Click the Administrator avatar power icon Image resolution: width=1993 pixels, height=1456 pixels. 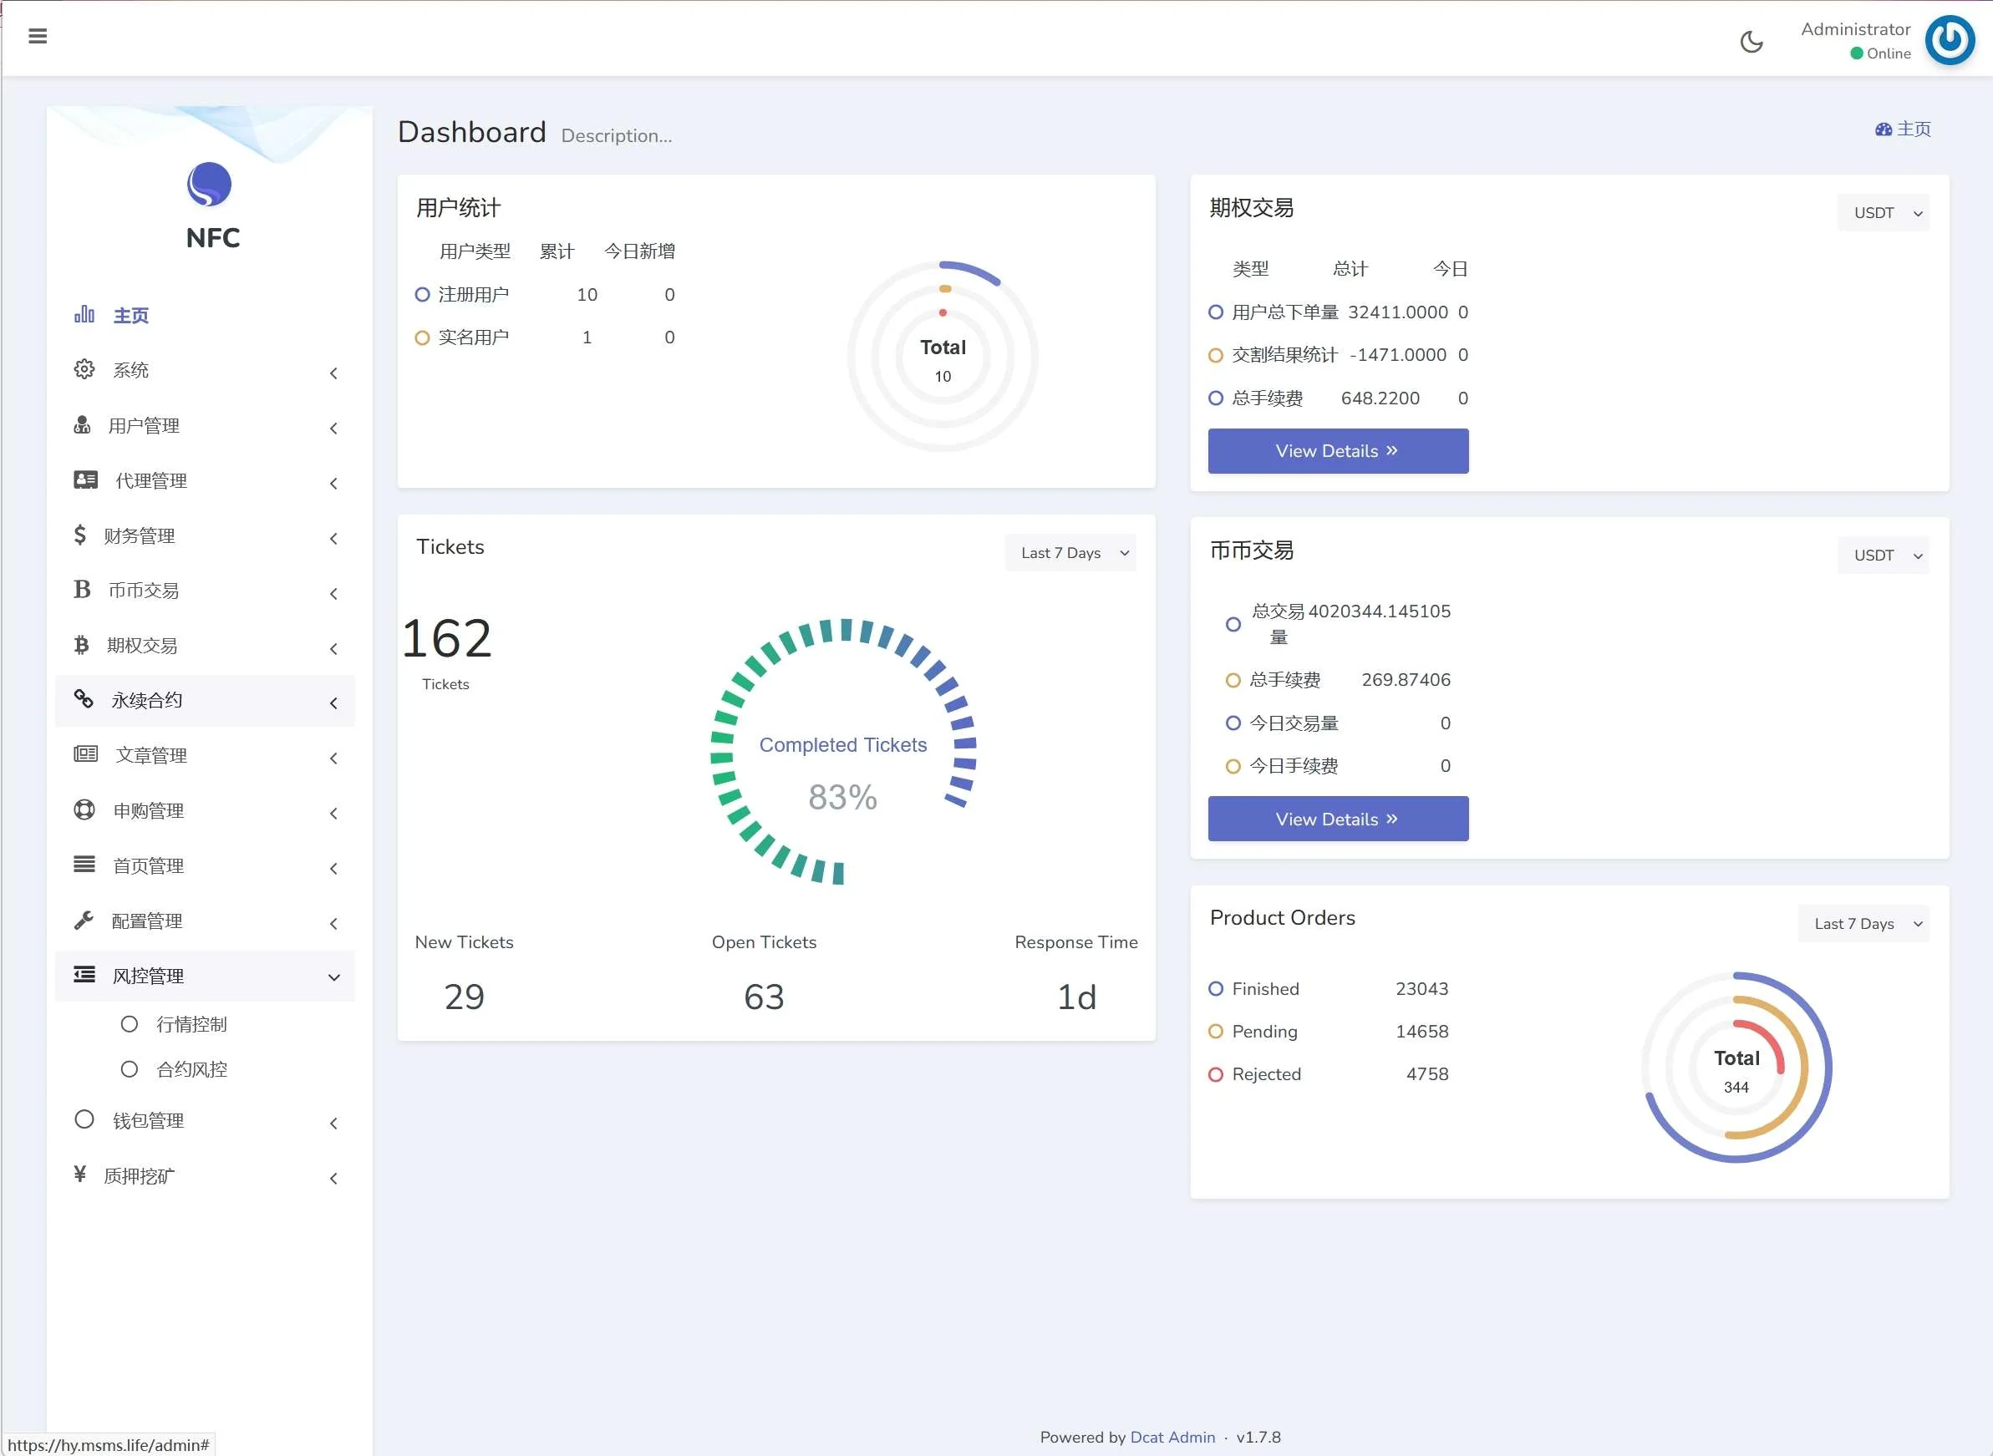click(x=1949, y=39)
